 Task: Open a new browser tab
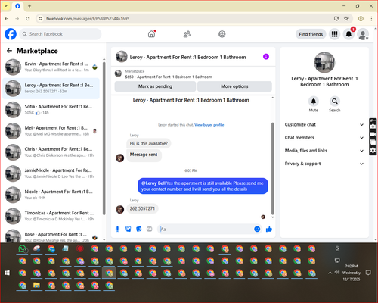(x=29, y=6)
